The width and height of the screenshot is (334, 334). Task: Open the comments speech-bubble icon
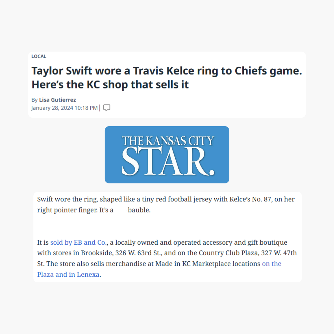point(107,108)
